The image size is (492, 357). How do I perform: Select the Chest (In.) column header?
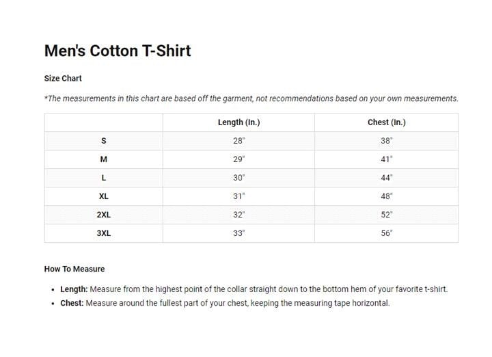[386, 122]
